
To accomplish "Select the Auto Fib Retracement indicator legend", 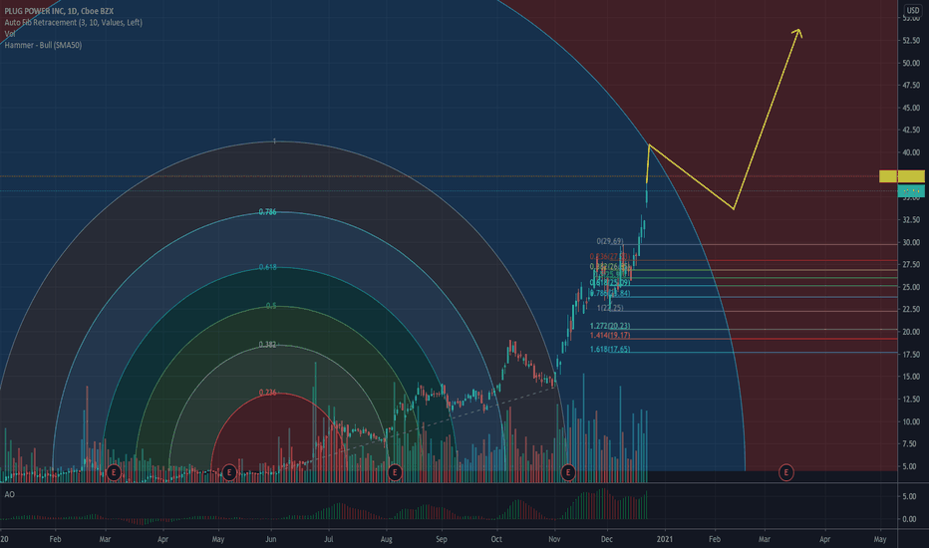I will pyautogui.click(x=73, y=23).
